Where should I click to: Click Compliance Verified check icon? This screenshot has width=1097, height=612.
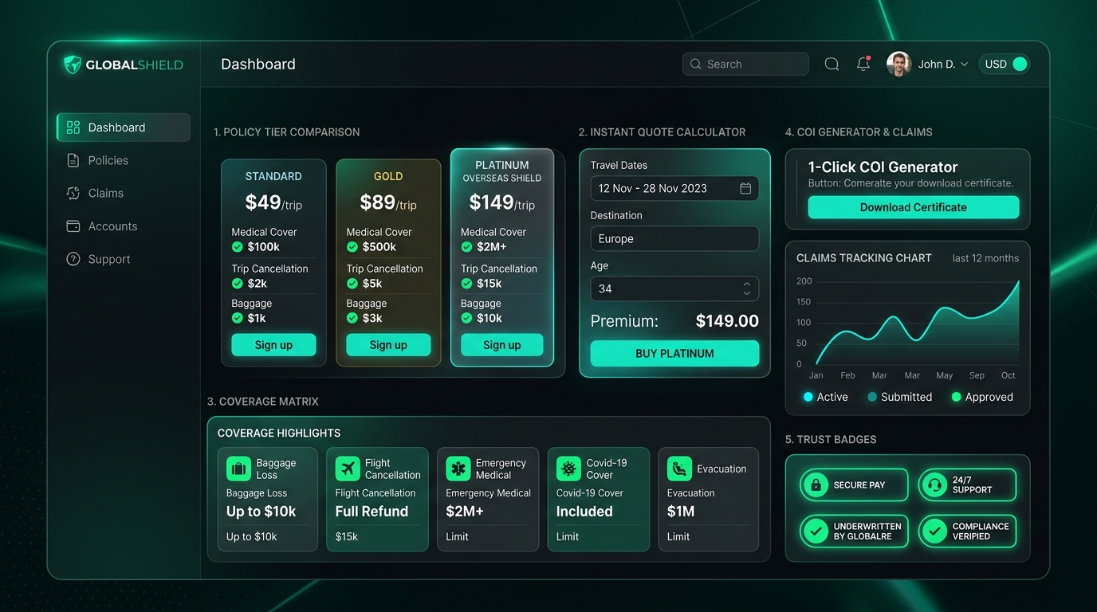pyautogui.click(x=934, y=532)
